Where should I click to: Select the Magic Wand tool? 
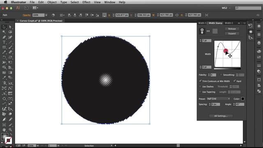pyautogui.click(x=4, y=32)
